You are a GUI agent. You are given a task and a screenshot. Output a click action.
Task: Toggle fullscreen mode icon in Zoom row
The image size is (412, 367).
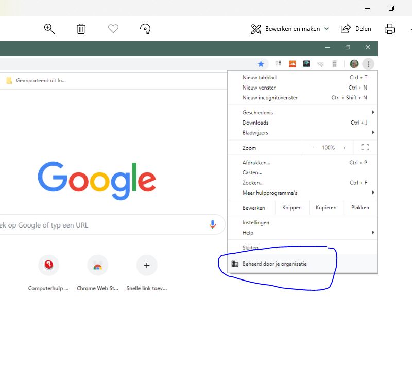click(x=365, y=147)
